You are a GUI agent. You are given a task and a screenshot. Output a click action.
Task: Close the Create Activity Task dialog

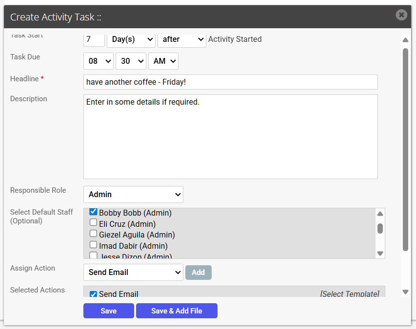pos(401,15)
